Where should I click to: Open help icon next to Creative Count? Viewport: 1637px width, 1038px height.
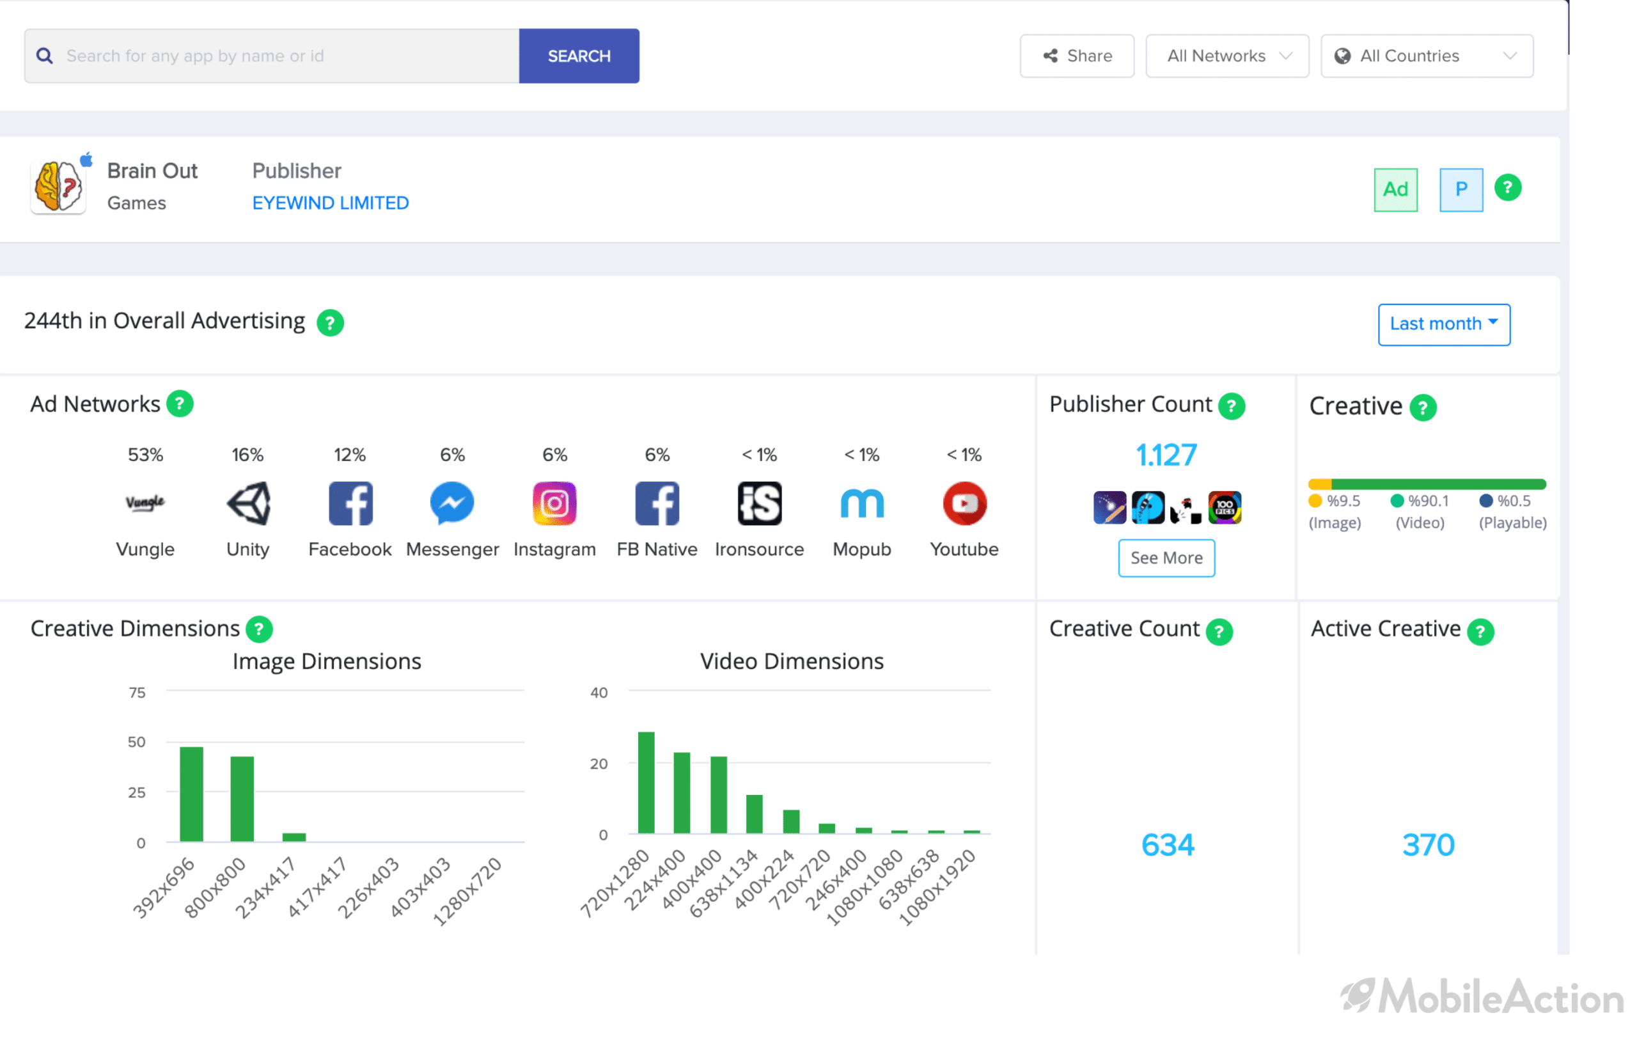pos(1219,632)
